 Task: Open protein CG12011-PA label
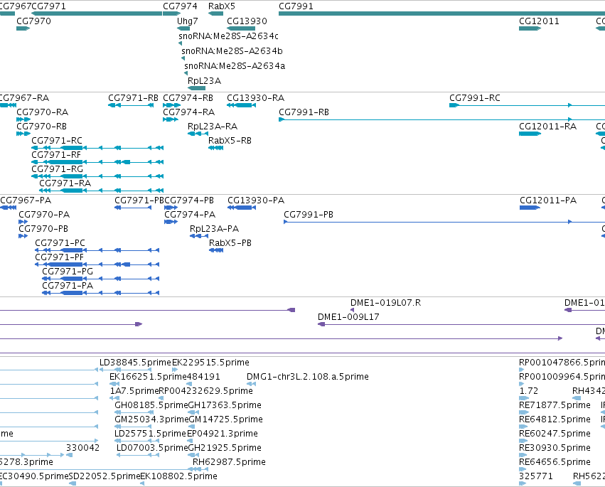(548, 200)
